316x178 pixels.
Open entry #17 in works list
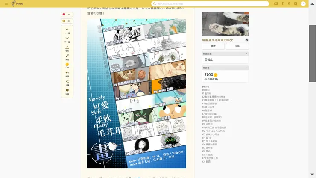[207, 148]
